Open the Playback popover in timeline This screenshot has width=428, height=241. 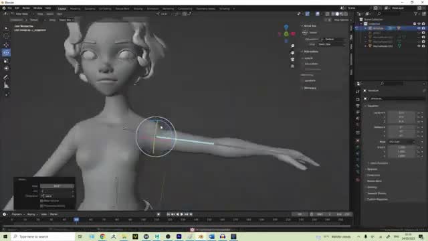click(18, 214)
